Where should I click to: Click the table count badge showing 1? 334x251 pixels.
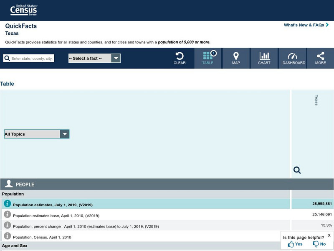click(213, 53)
